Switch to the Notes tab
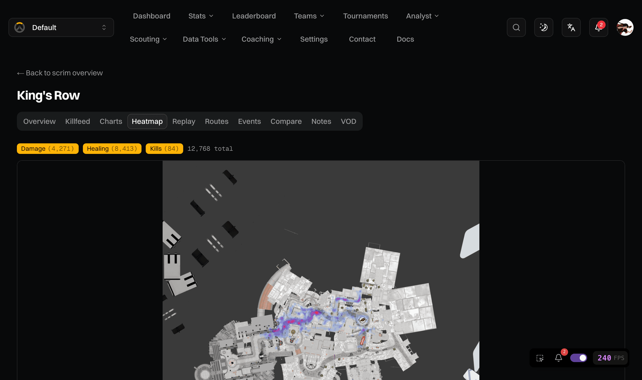 321,121
